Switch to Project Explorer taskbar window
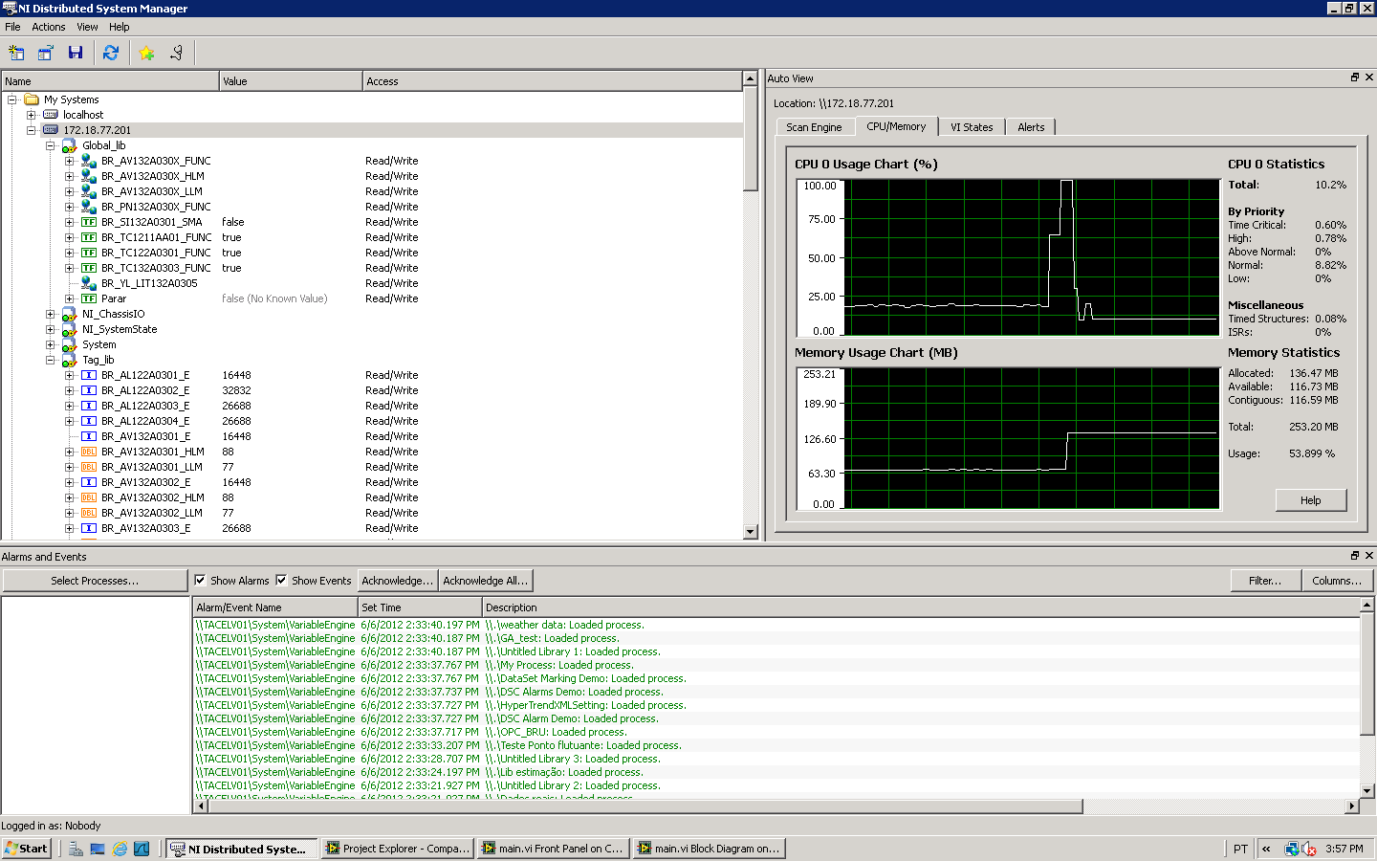 (x=396, y=849)
